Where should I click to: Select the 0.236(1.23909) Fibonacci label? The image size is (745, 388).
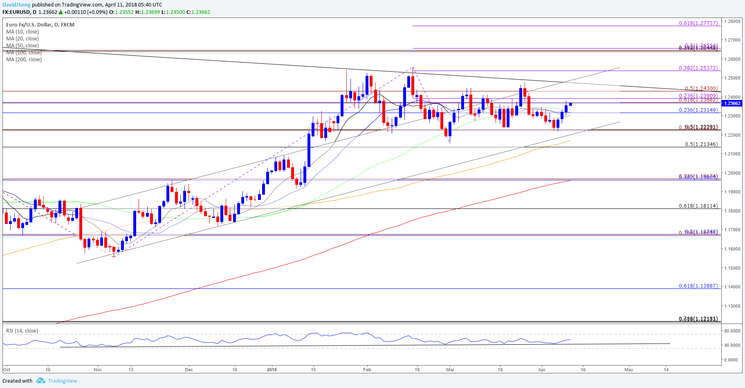698,95
